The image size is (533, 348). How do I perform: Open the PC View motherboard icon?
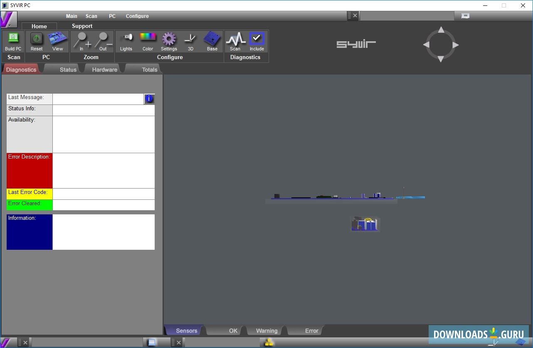pyautogui.click(x=57, y=41)
